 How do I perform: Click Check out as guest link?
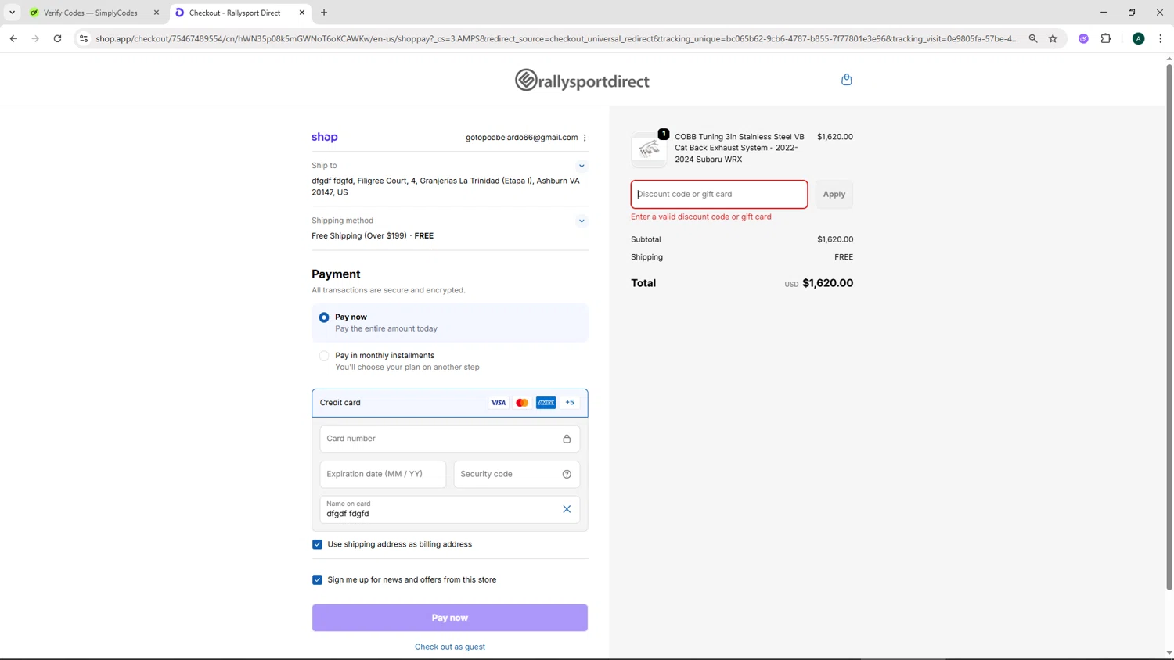tap(450, 647)
